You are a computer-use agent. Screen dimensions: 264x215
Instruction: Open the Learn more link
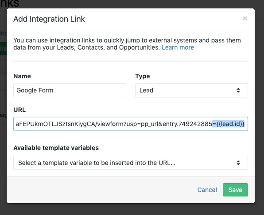point(178,47)
